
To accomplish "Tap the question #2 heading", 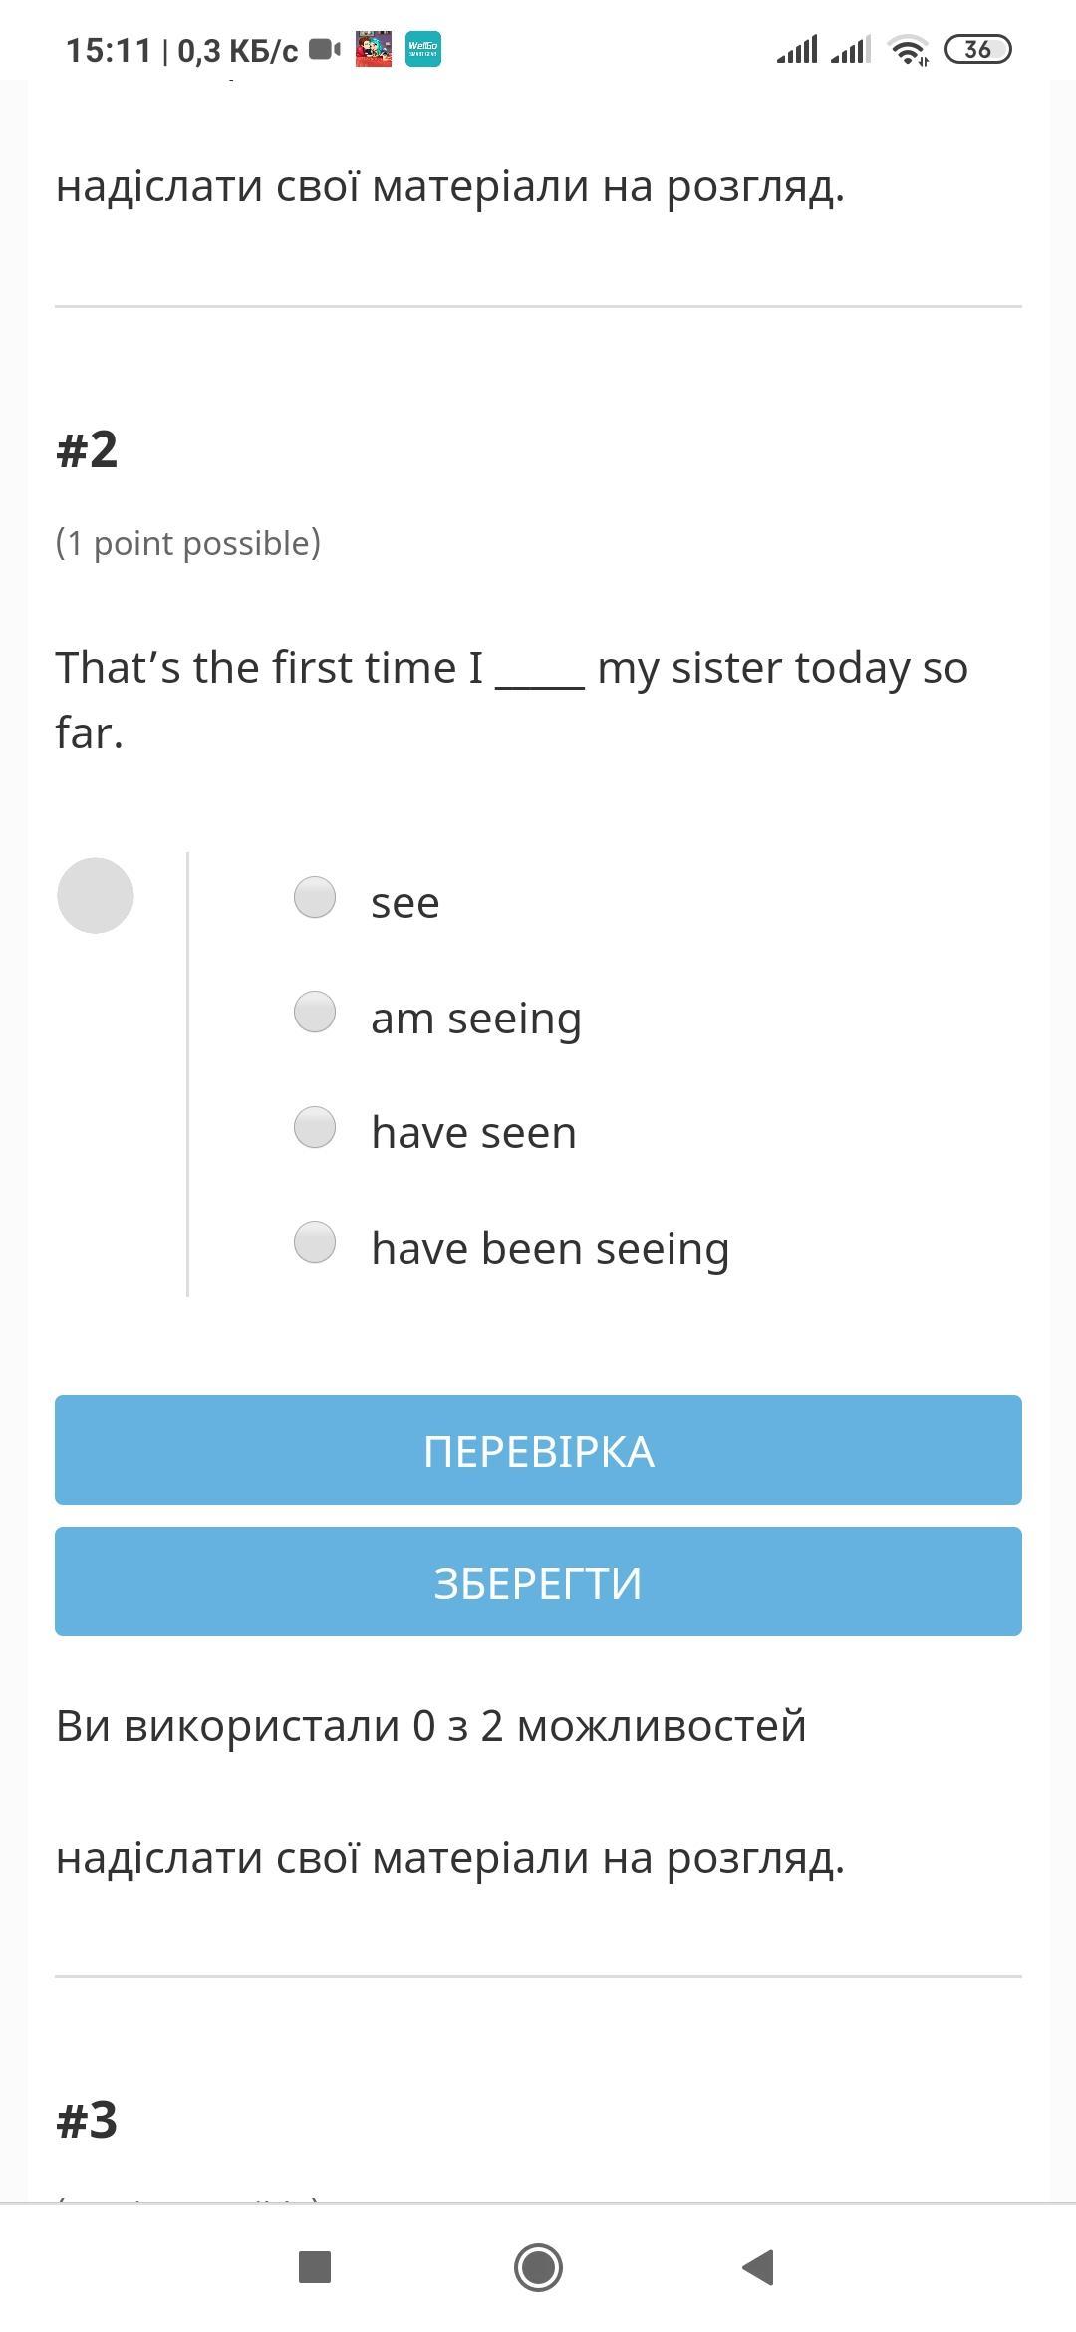I will pyautogui.click(x=87, y=449).
